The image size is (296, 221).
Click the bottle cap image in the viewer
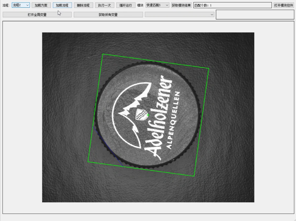point(148,117)
